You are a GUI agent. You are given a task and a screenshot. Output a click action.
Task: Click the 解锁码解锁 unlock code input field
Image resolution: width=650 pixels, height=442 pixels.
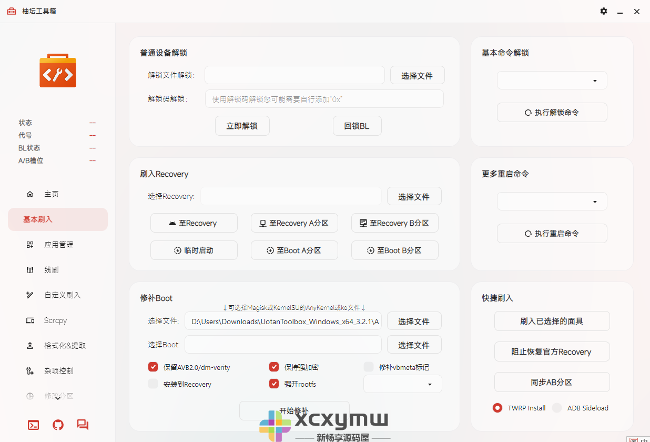pos(324,98)
